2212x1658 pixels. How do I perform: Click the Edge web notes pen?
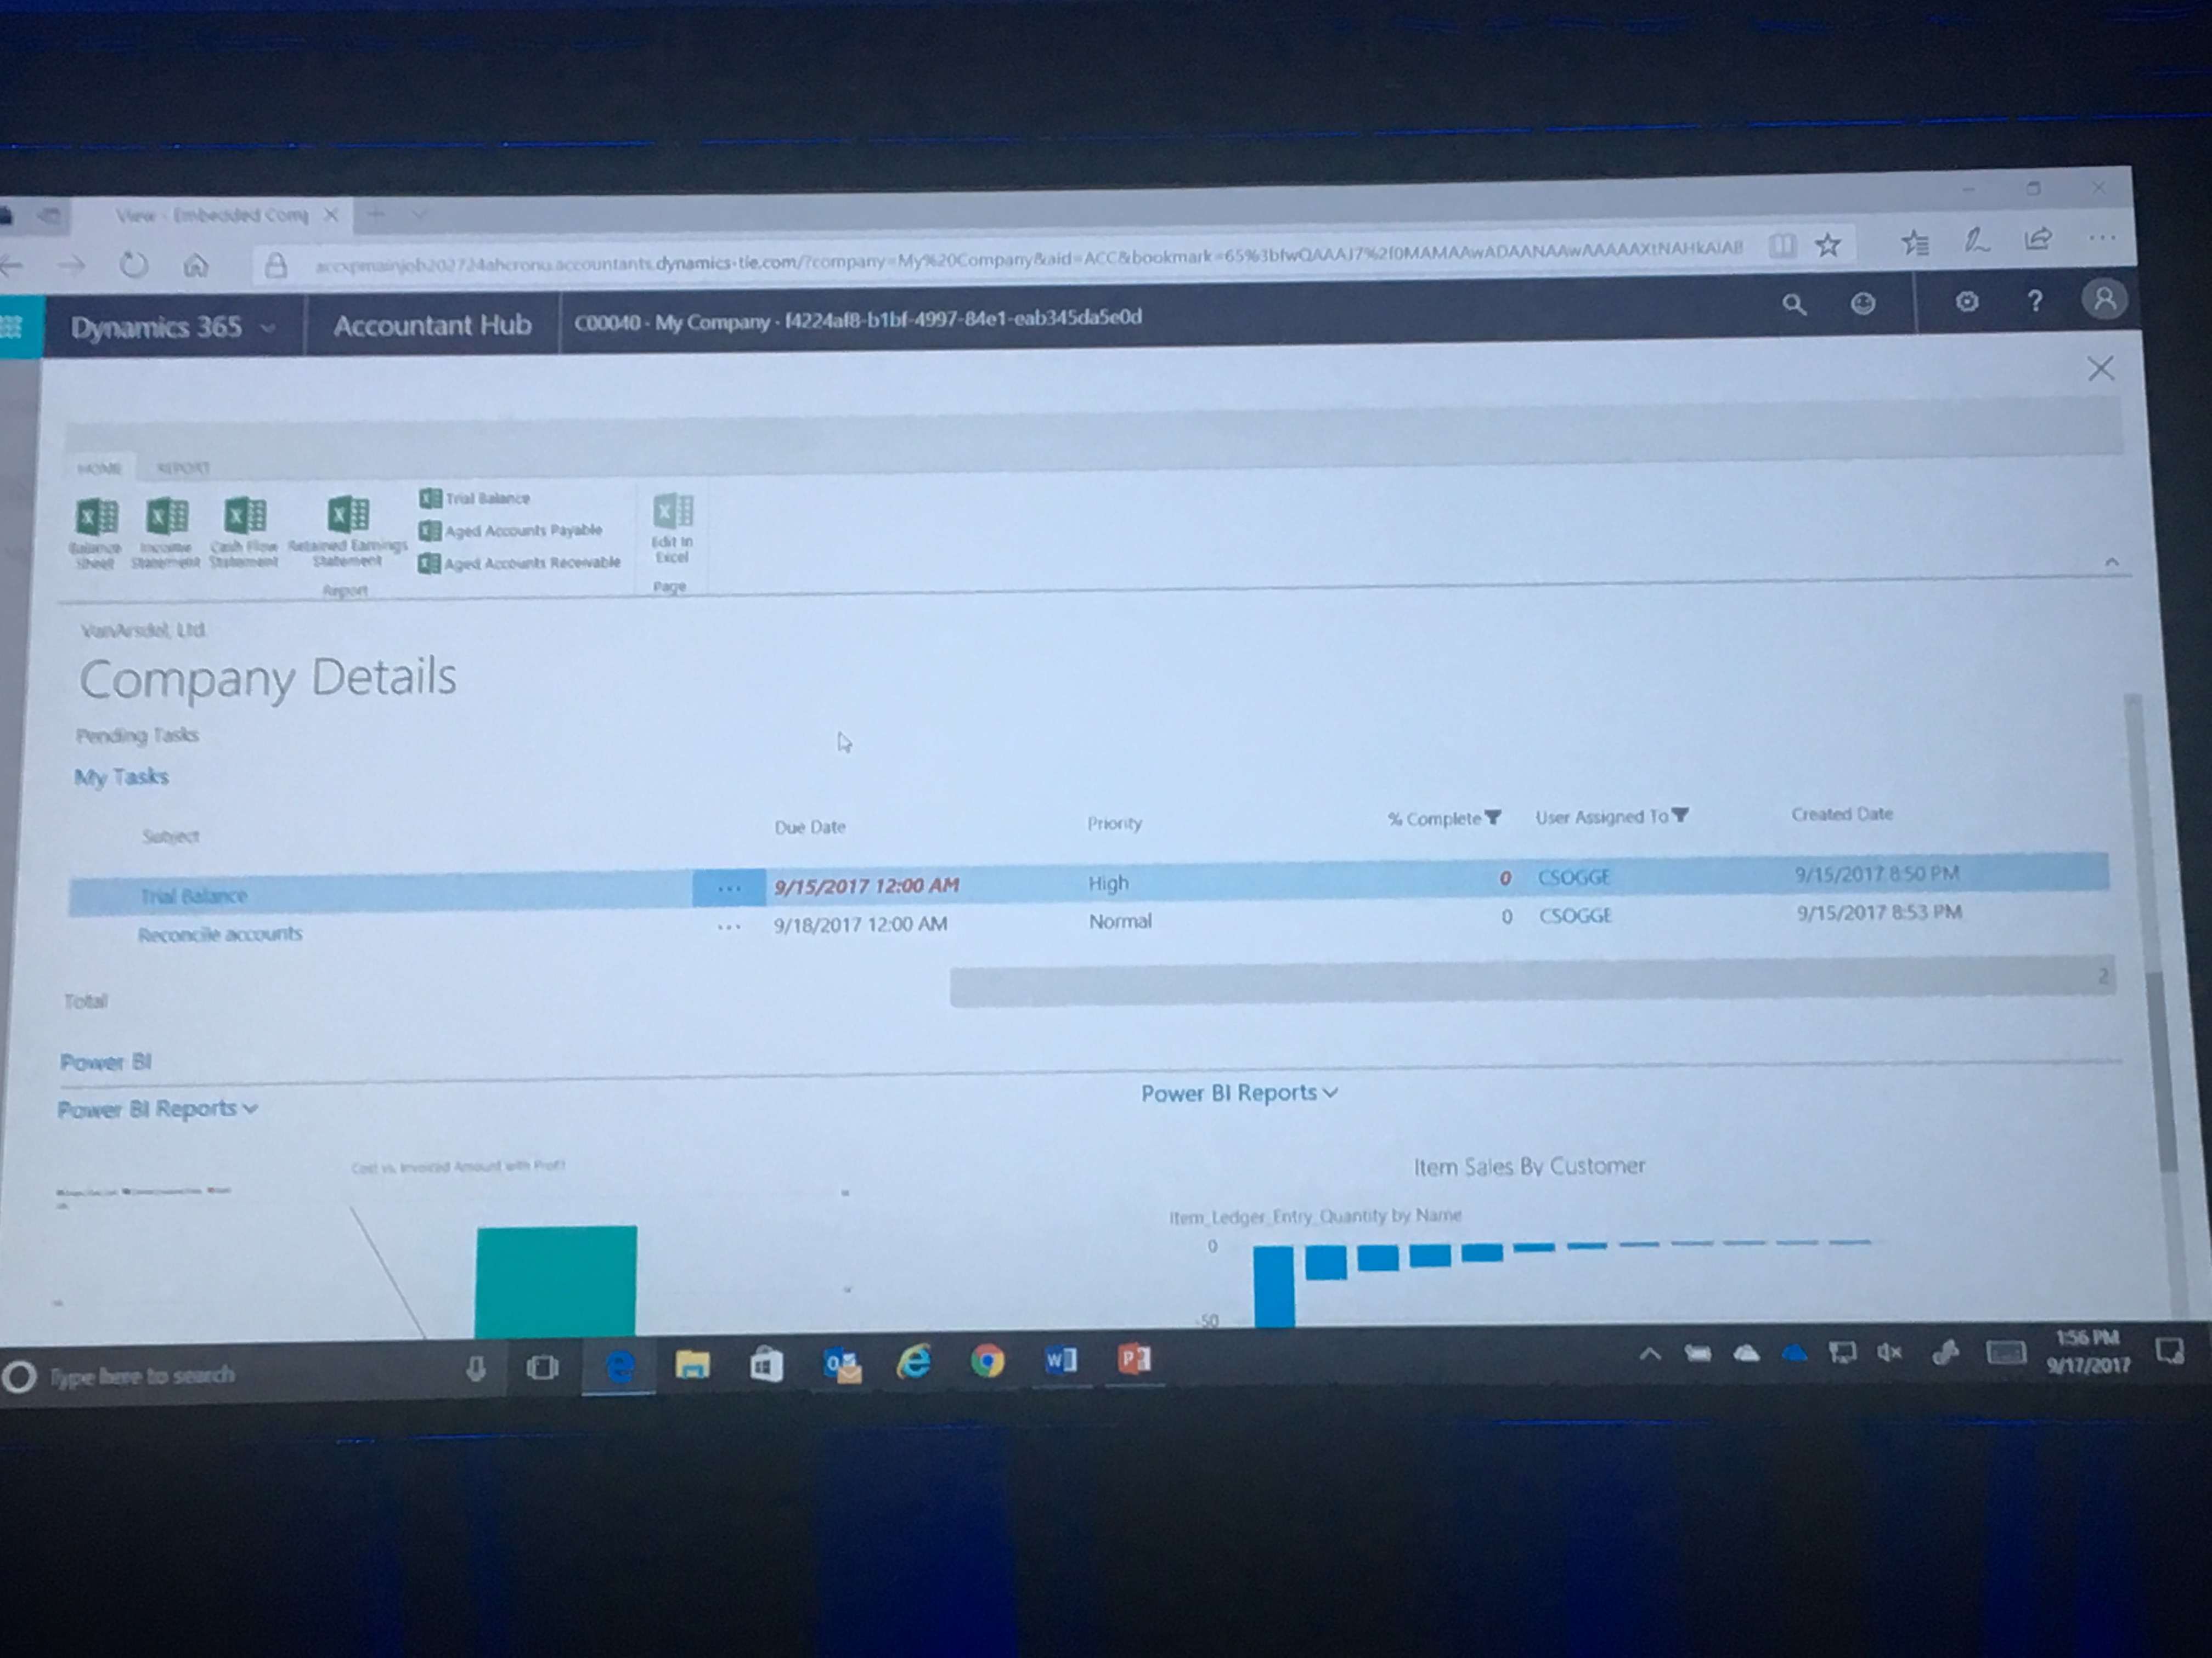1976,241
